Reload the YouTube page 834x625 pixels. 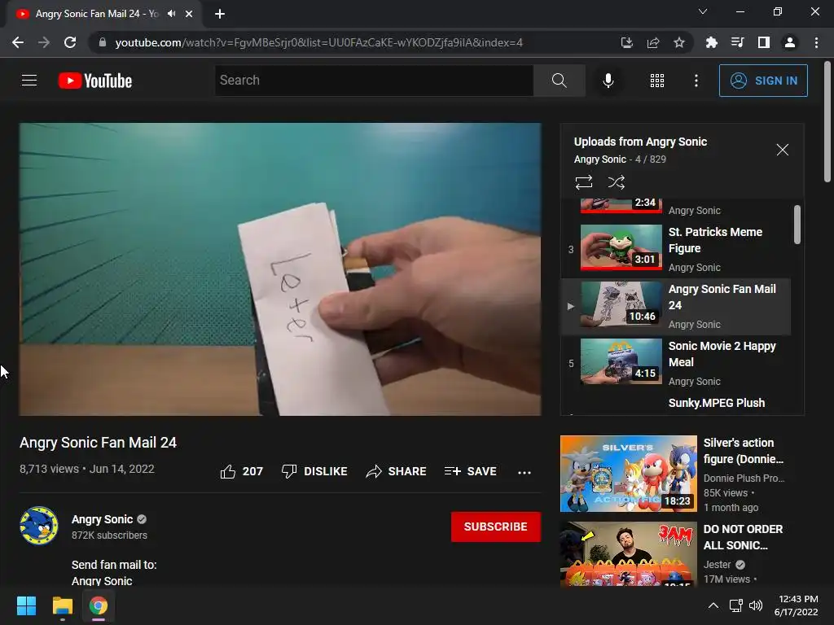70,42
